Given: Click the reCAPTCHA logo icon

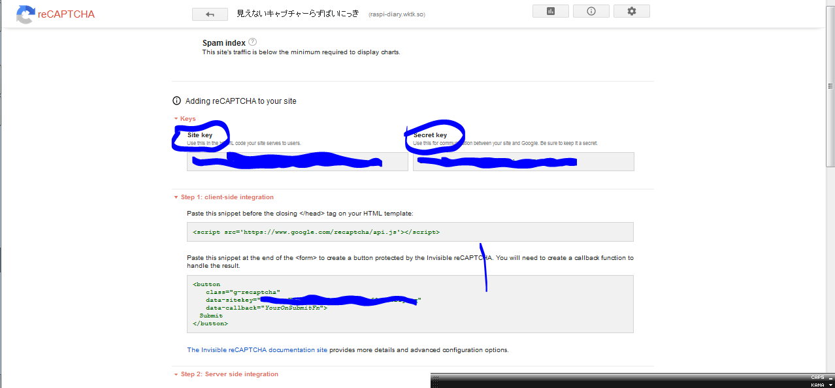Looking at the screenshot, I should (x=25, y=14).
